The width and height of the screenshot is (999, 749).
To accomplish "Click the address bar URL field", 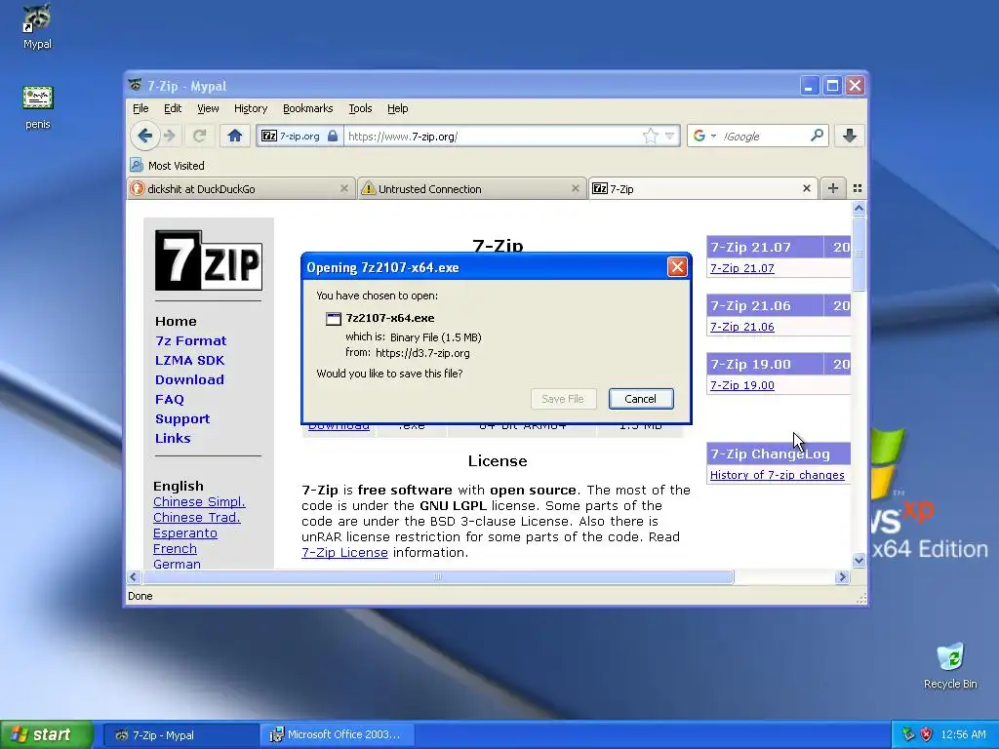I will tap(492, 136).
